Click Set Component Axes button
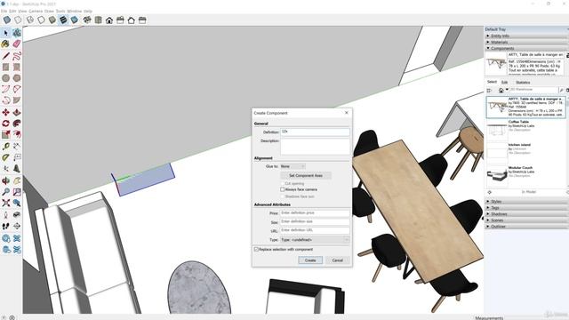The width and height of the screenshot is (569, 320). point(306,175)
